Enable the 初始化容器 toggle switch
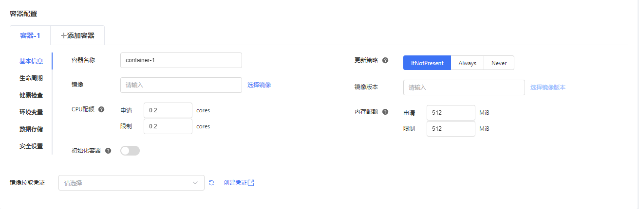The height and width of the screenshot is (209, 639). click(x=130, y=151)
